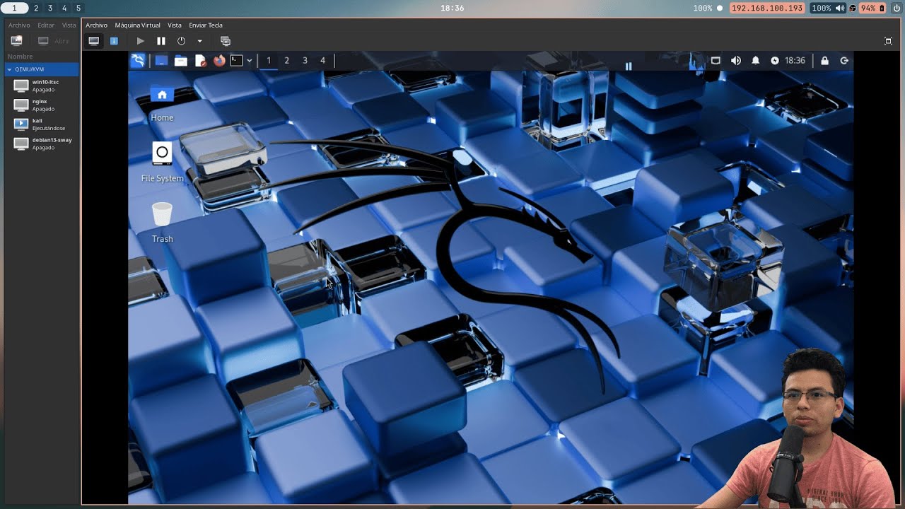This screenshot has width=905, height=509.
Task: Click the power manager icon in Kali panel
Action: pyautogui.click(x=775, y=61)
